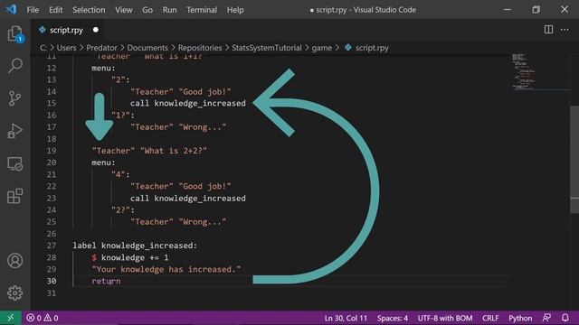This screenshot has height=325, width=579.
Task: Open the feedback icon in status bar
Action: [546, 318]
